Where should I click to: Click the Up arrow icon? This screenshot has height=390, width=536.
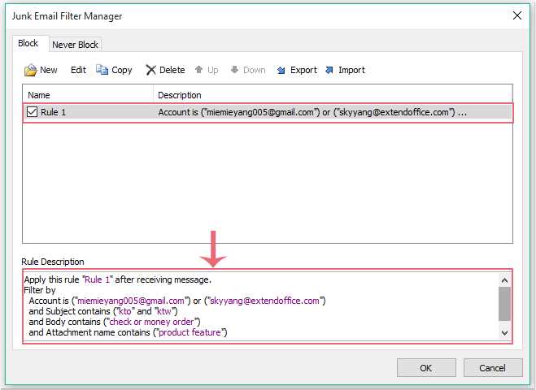point(198,70)
